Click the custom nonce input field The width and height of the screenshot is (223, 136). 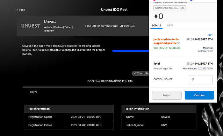201,80
